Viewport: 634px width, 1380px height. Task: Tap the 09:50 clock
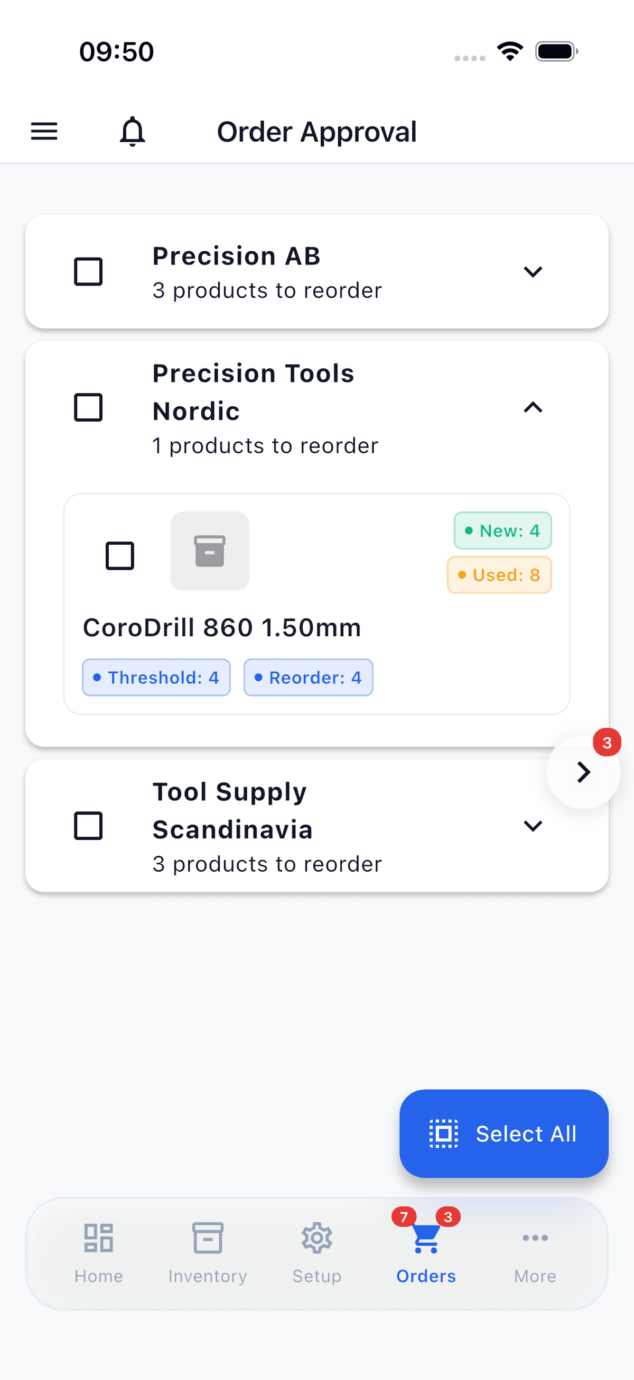pyautogui.click(x=117, y=52)
